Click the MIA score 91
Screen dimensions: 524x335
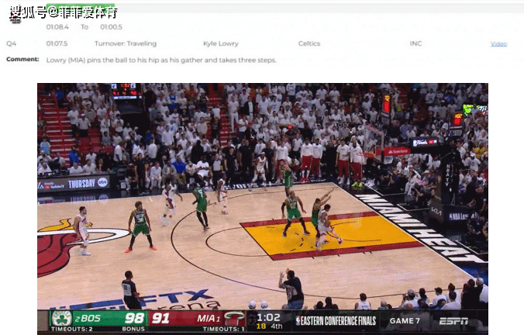click(160, 318)
